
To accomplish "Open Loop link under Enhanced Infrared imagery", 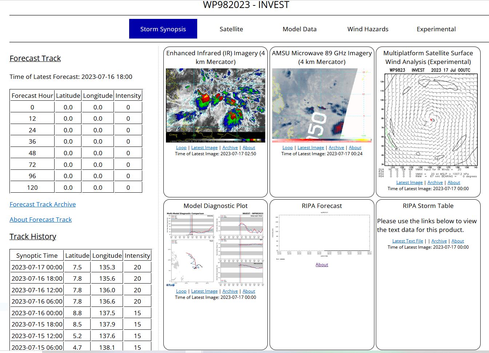I will coord(181,148).
